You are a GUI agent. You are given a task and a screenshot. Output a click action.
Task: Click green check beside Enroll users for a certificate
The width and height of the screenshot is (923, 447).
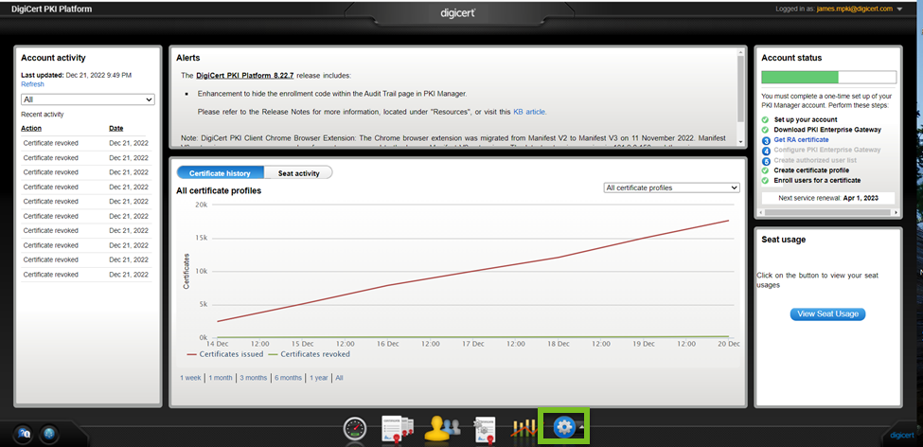[765, 180]
